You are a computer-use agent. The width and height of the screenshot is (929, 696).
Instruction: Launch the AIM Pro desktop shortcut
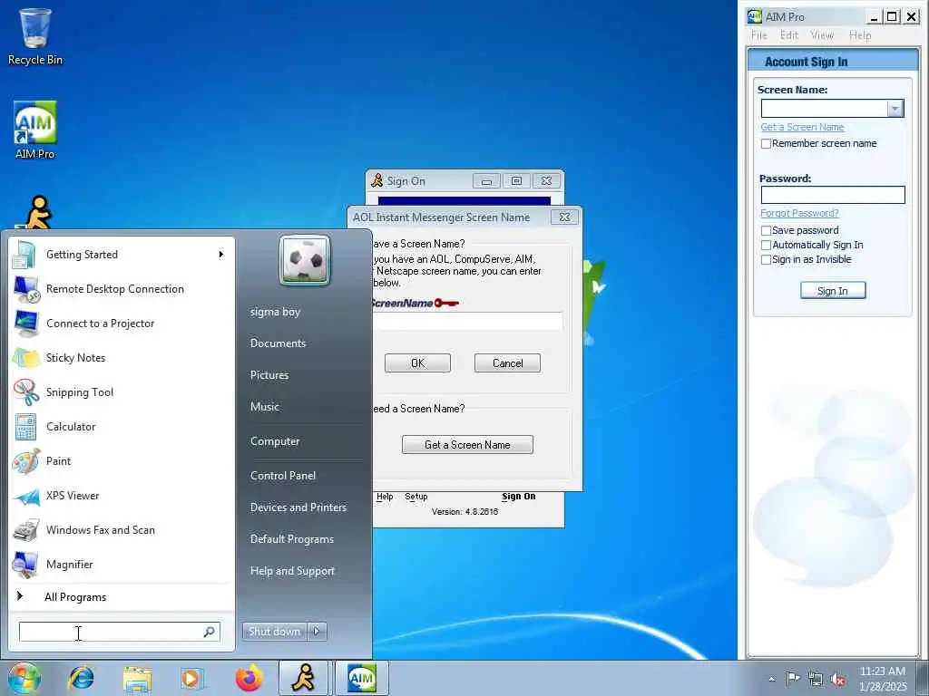click(35, 130)
